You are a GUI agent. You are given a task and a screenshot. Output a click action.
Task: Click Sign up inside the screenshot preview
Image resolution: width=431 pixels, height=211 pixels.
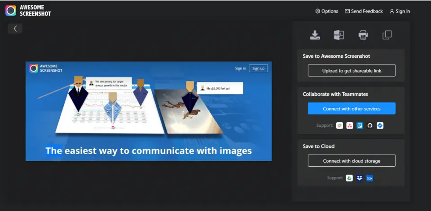click(x=259, y=69)
